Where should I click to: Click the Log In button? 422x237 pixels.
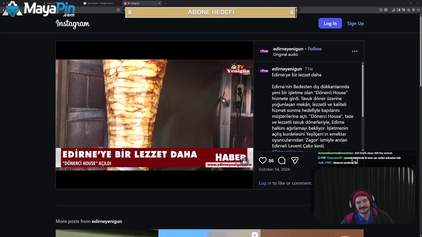coord(330,23)
